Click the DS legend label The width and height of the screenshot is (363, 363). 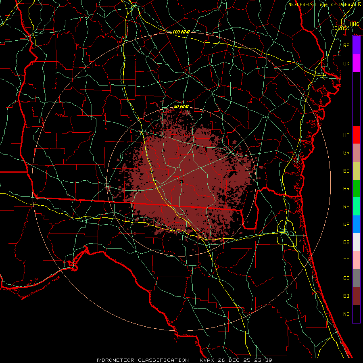point(346,242)
